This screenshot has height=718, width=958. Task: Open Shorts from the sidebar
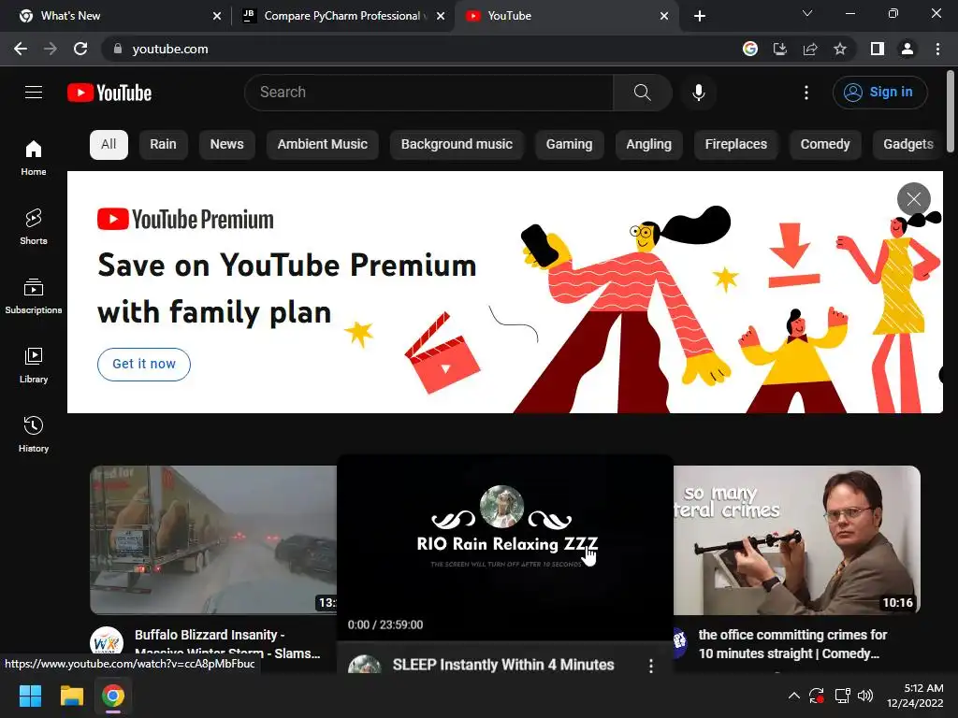click(34, 226)
